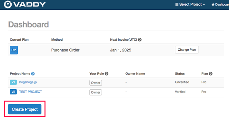Click the Pro plan cell for hogehoge.jp

[x=204, y=82]
